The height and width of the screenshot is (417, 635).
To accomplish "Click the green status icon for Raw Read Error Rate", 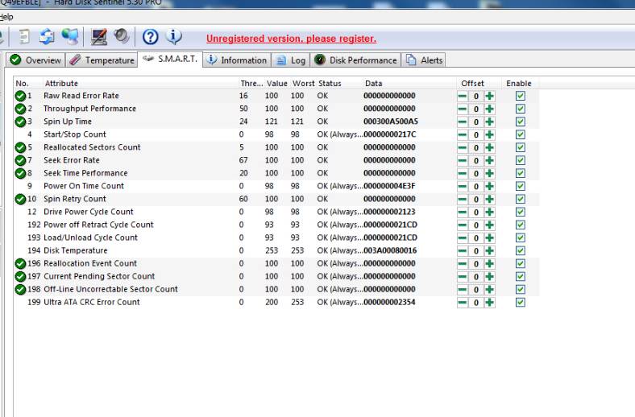I will (20, 96).
